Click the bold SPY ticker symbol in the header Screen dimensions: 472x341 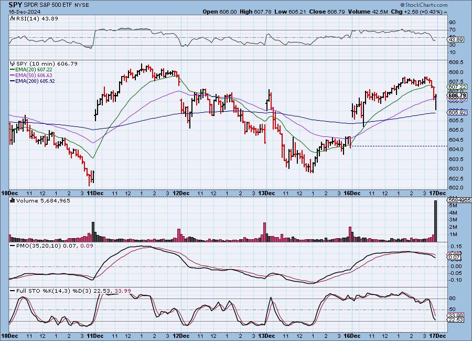(x=15, y=5)
